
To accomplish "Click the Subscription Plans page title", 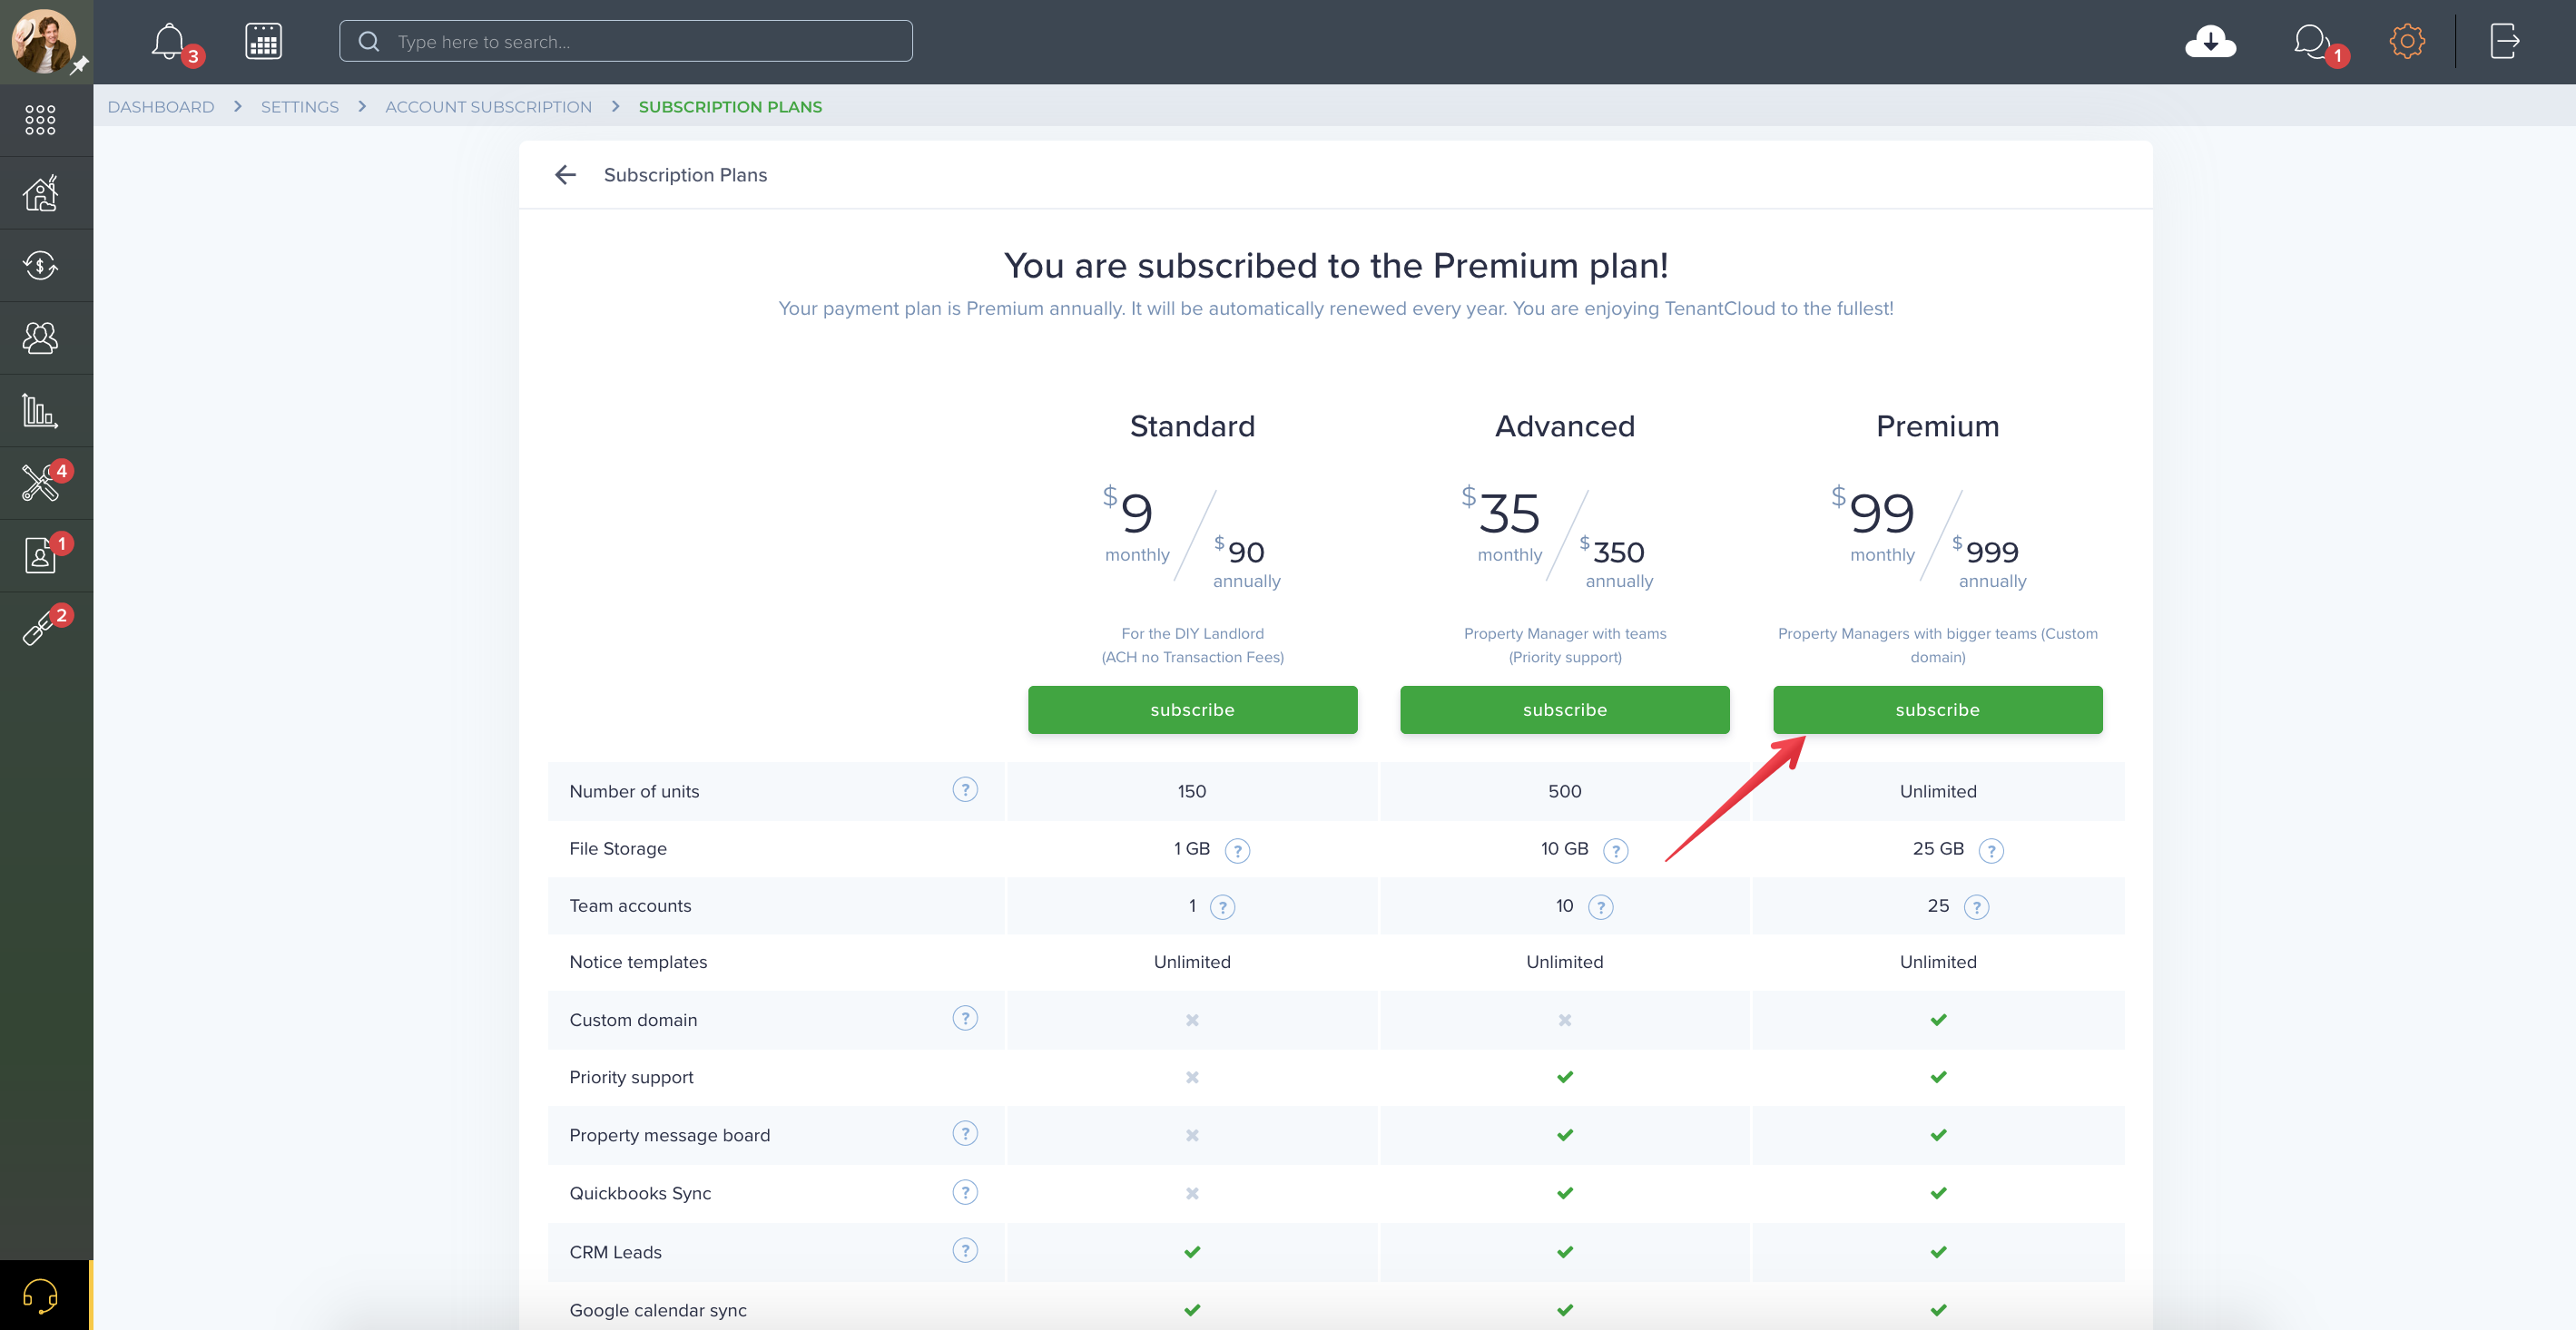I will tap(685, 175).
